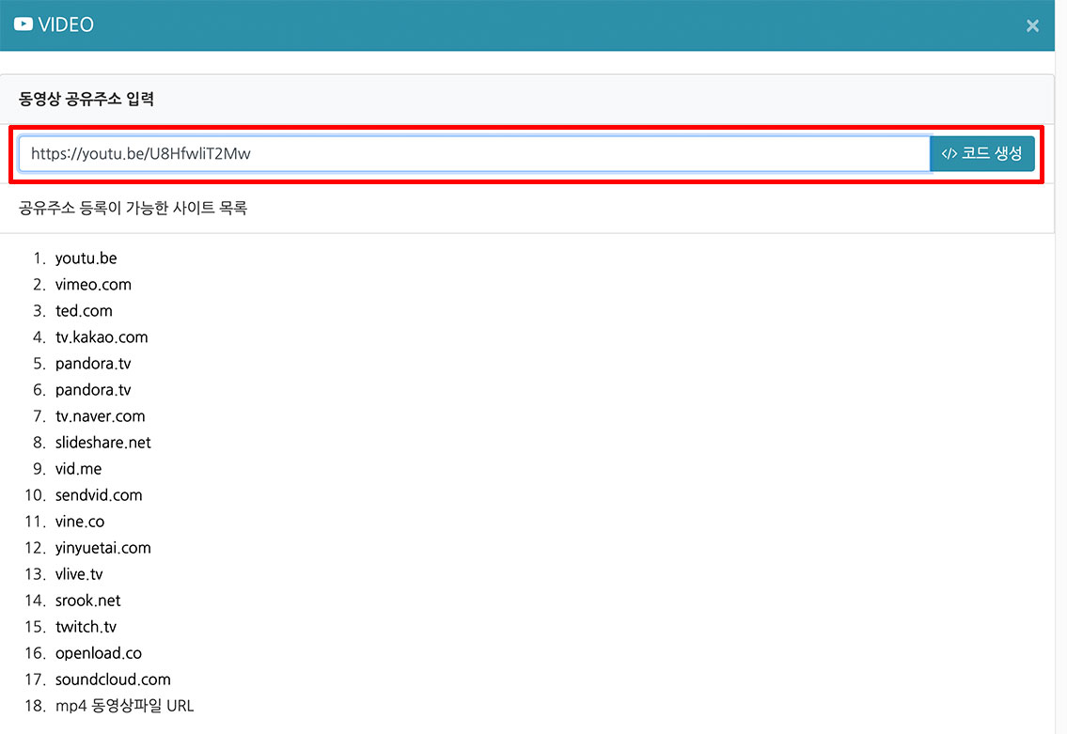Select openload.co in the list

click(99, 653)
